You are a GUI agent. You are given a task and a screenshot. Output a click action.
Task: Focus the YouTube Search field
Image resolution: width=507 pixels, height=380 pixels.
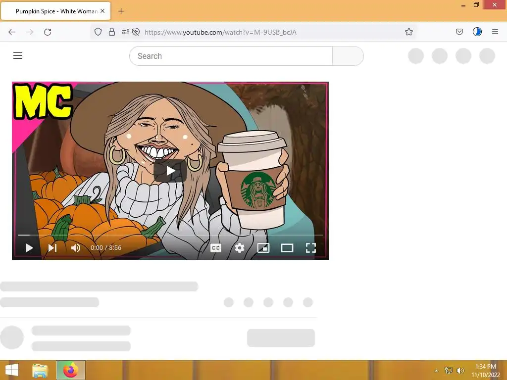pos(231,56)
